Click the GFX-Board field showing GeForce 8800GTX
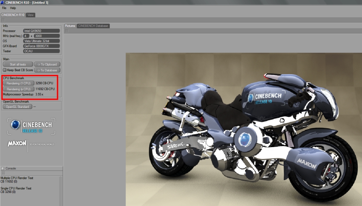362x206 pixels. point(41,46)
